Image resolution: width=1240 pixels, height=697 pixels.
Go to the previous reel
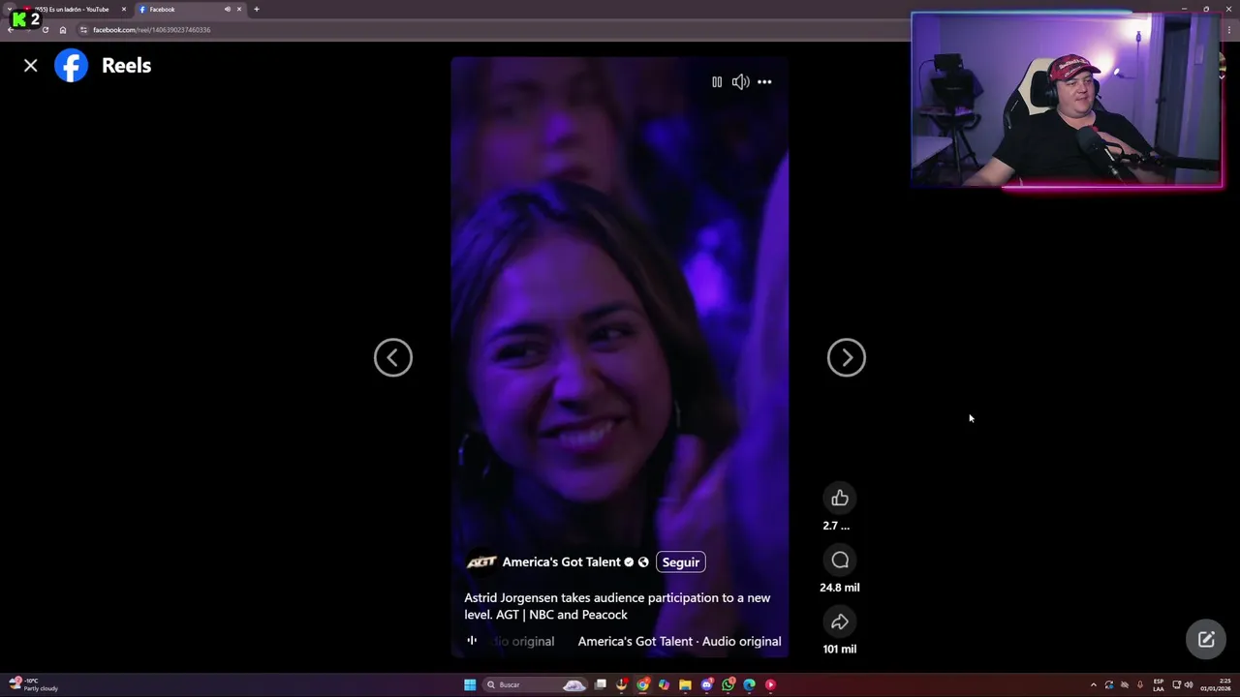pos(393,357)
